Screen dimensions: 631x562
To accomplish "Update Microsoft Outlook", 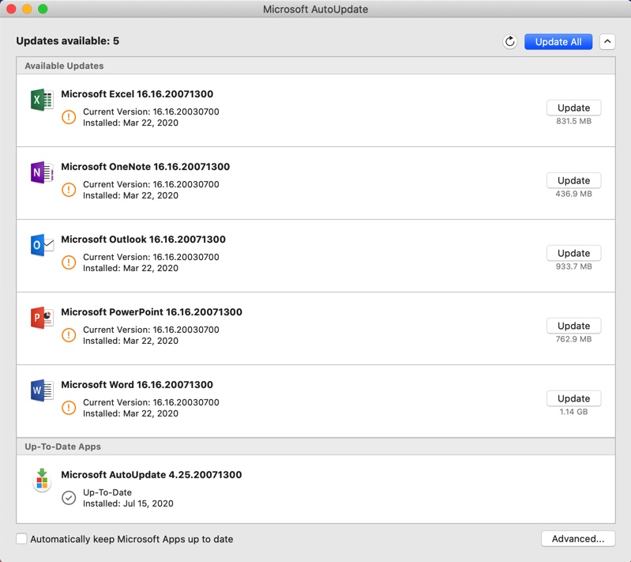I will point(573,253).
